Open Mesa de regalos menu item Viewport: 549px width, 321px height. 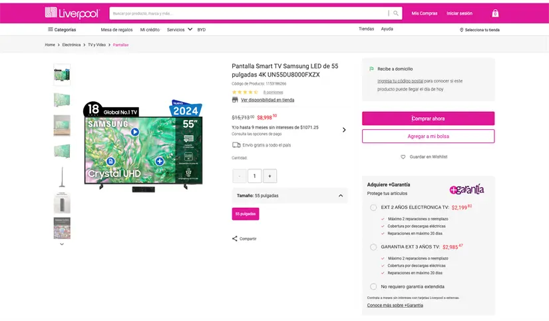[116, 30]
